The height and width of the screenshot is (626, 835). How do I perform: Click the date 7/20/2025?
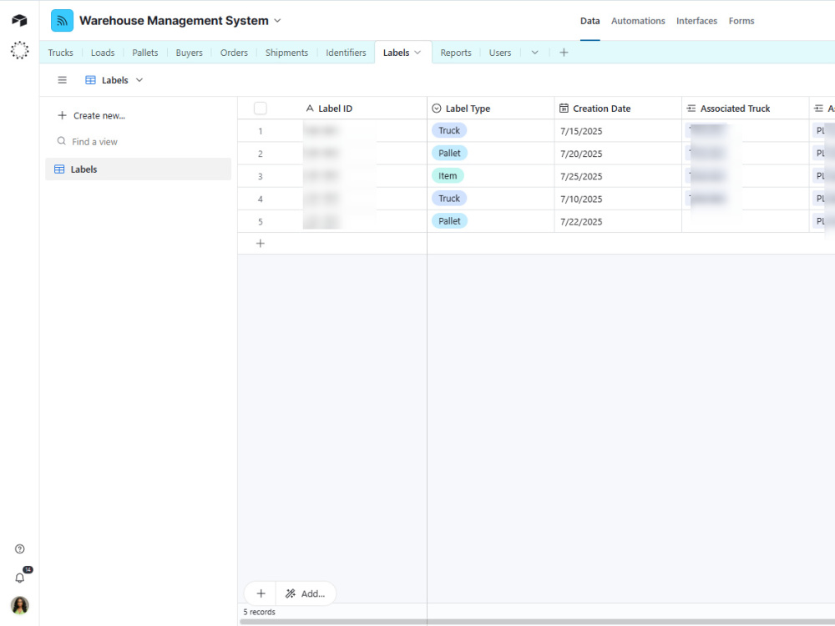(581, 154)
